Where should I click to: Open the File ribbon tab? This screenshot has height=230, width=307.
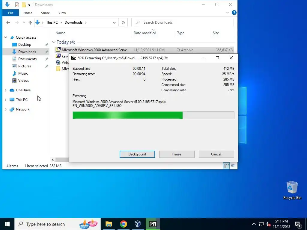click(x=11, y=13)
